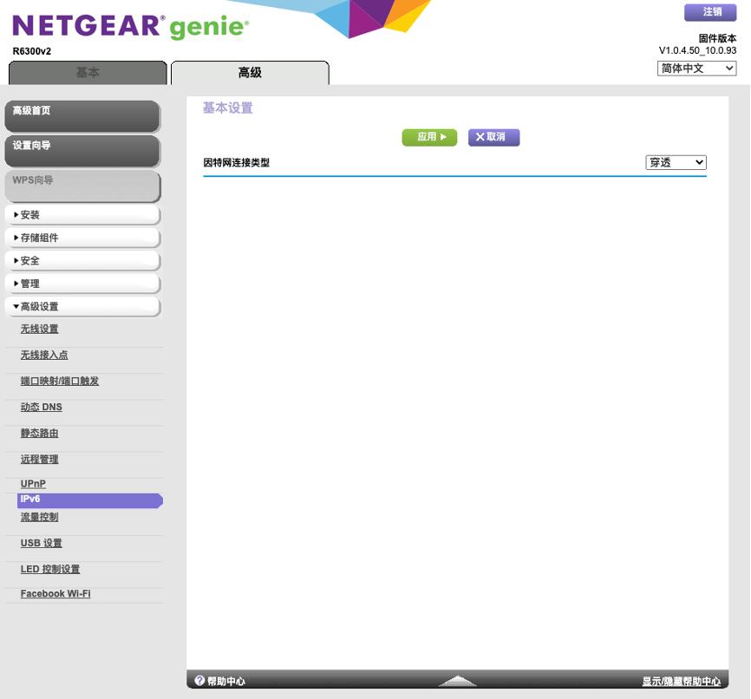Open 端口映射/端口触发 link
This screenshot has width=751, height=699.
tap(59, 381)
